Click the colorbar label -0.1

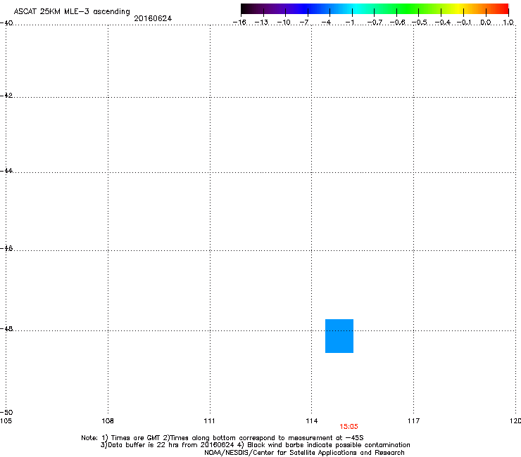(x=464, y=22)
